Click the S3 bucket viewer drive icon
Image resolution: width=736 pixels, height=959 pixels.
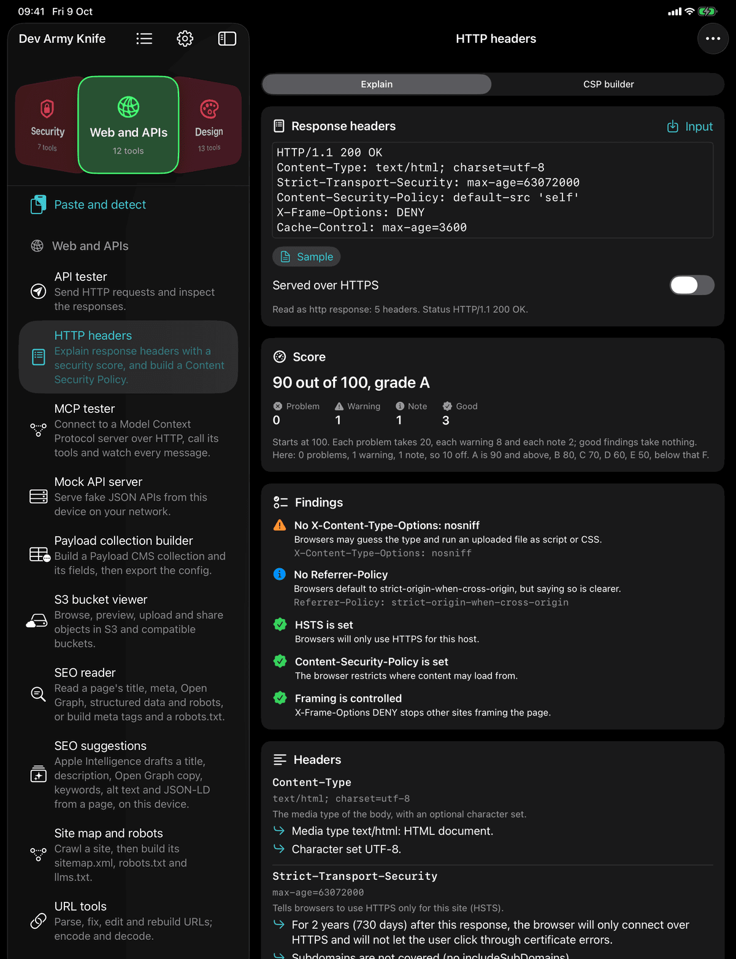(x=37, y=621)
